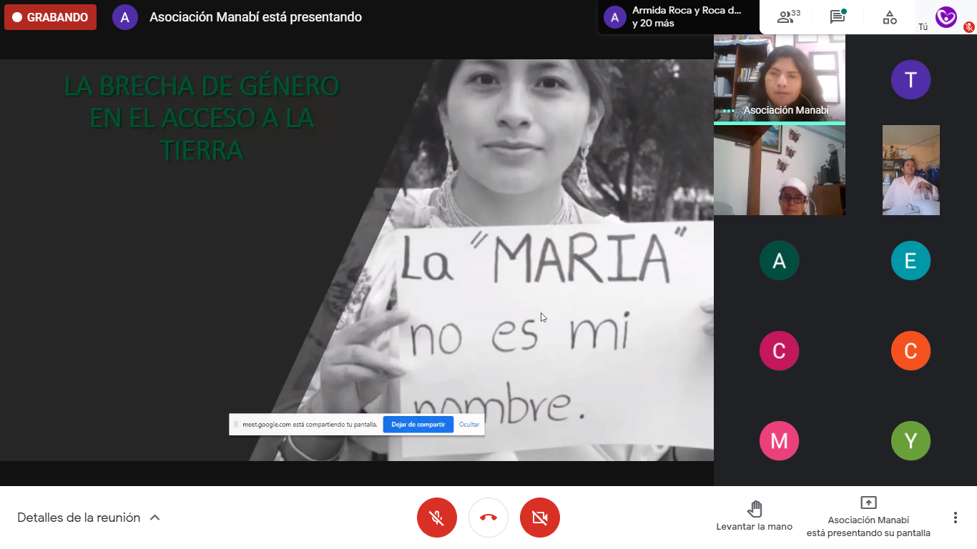Hang up the call with red phone icon
The height and width of the screenshot is (549, 977).
coord(488,518)
